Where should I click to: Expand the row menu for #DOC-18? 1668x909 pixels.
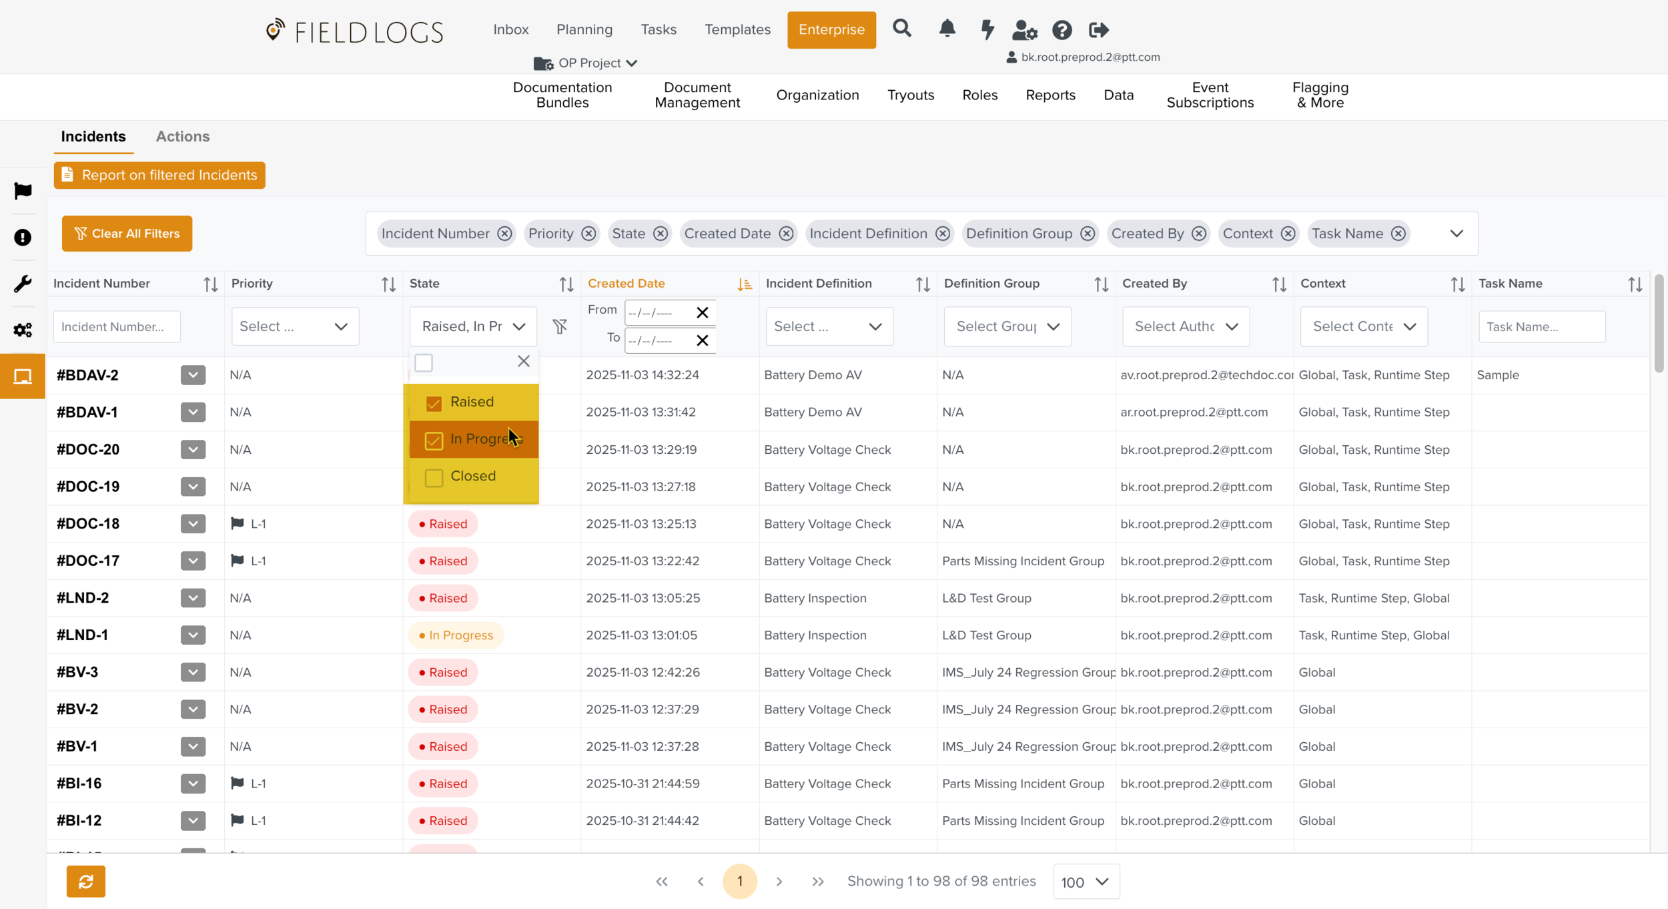pos(193,524)
